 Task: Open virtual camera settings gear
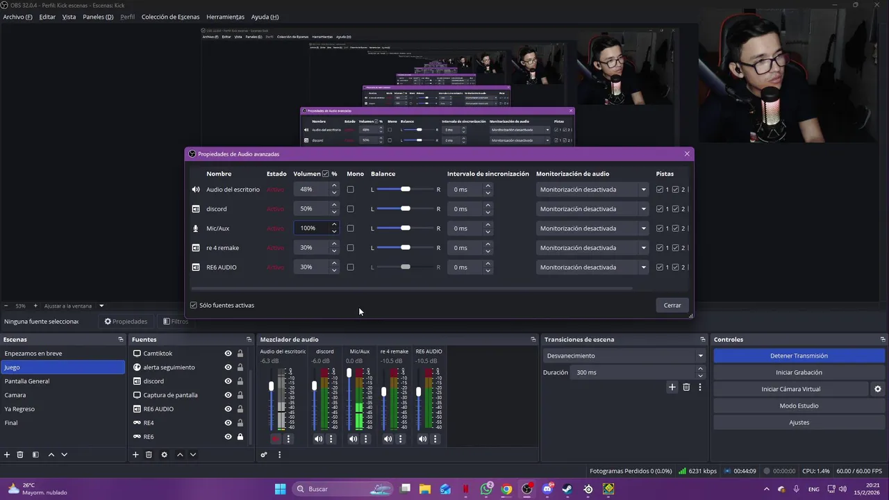tap(878, 389)
